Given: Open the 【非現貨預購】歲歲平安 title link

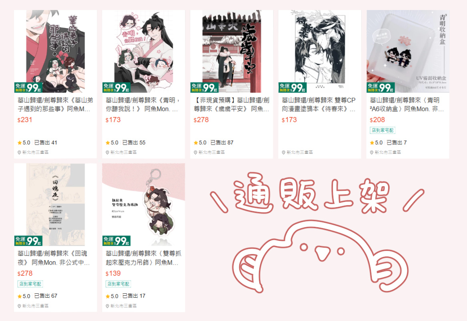Looking at the screenshot, I should click(232, 105).
